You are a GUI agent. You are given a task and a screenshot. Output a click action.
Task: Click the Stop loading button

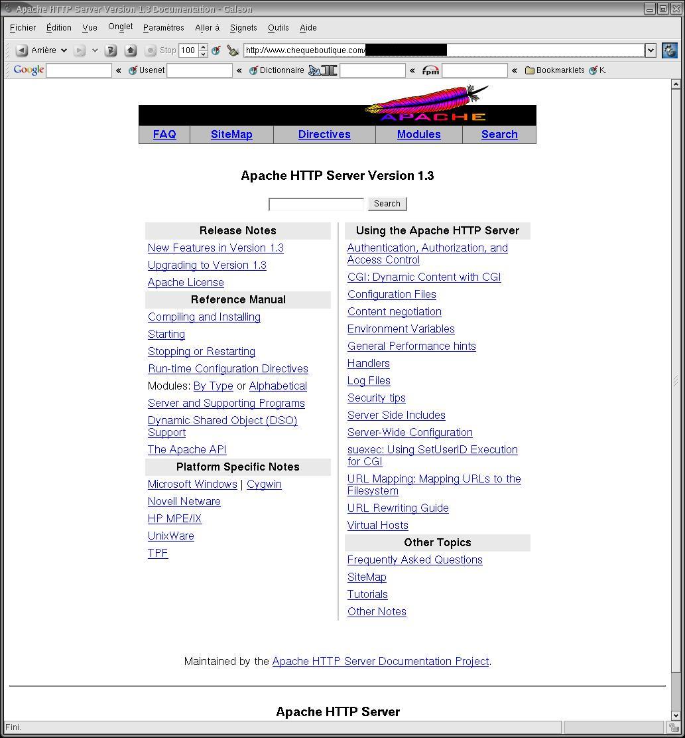point(160,50)
